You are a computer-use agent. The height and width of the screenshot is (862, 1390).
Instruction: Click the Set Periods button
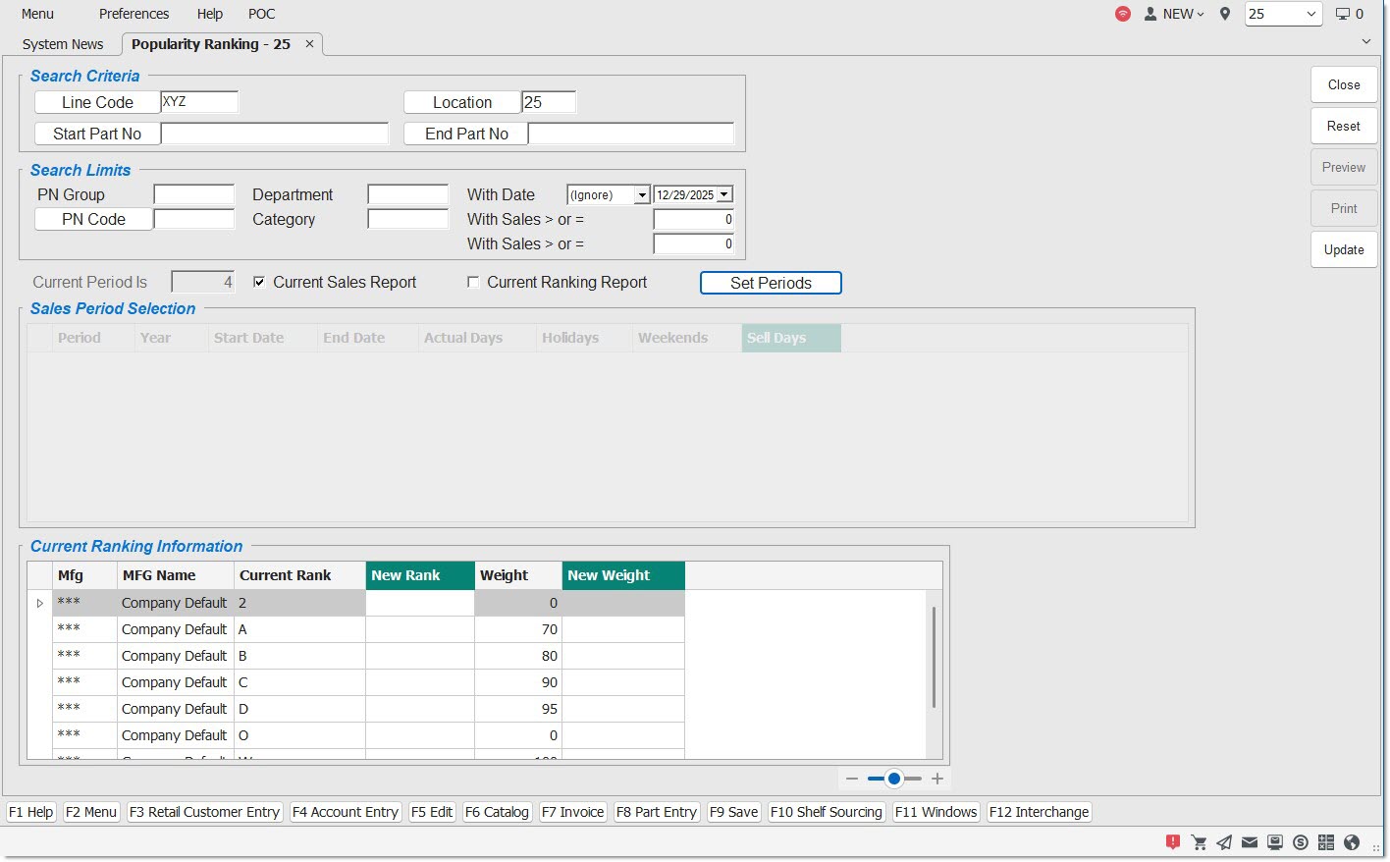tap(771, 283)
